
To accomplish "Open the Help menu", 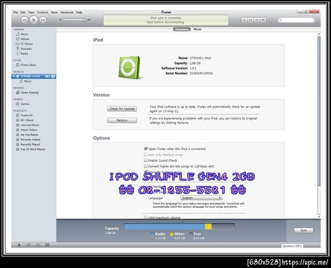I will point(79,12).
